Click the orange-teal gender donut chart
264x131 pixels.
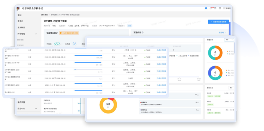(x=215, y=53)
